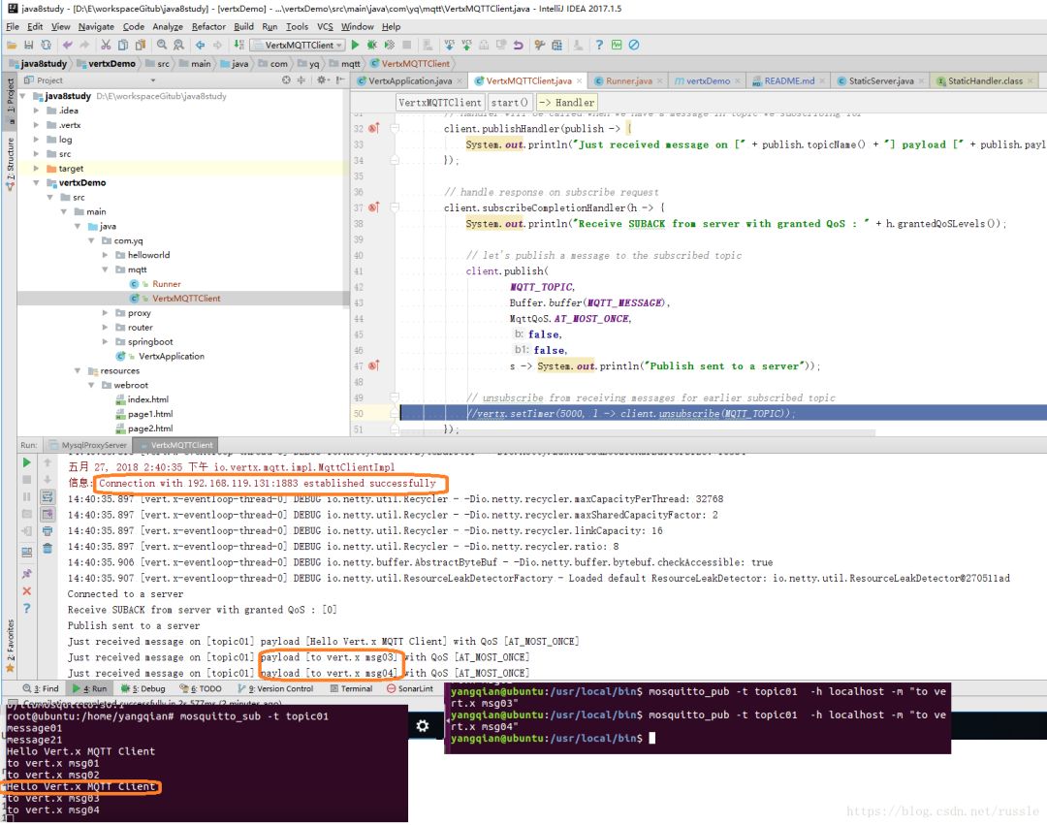
Task: Print console output via printer icon
Action: [47, 532]
